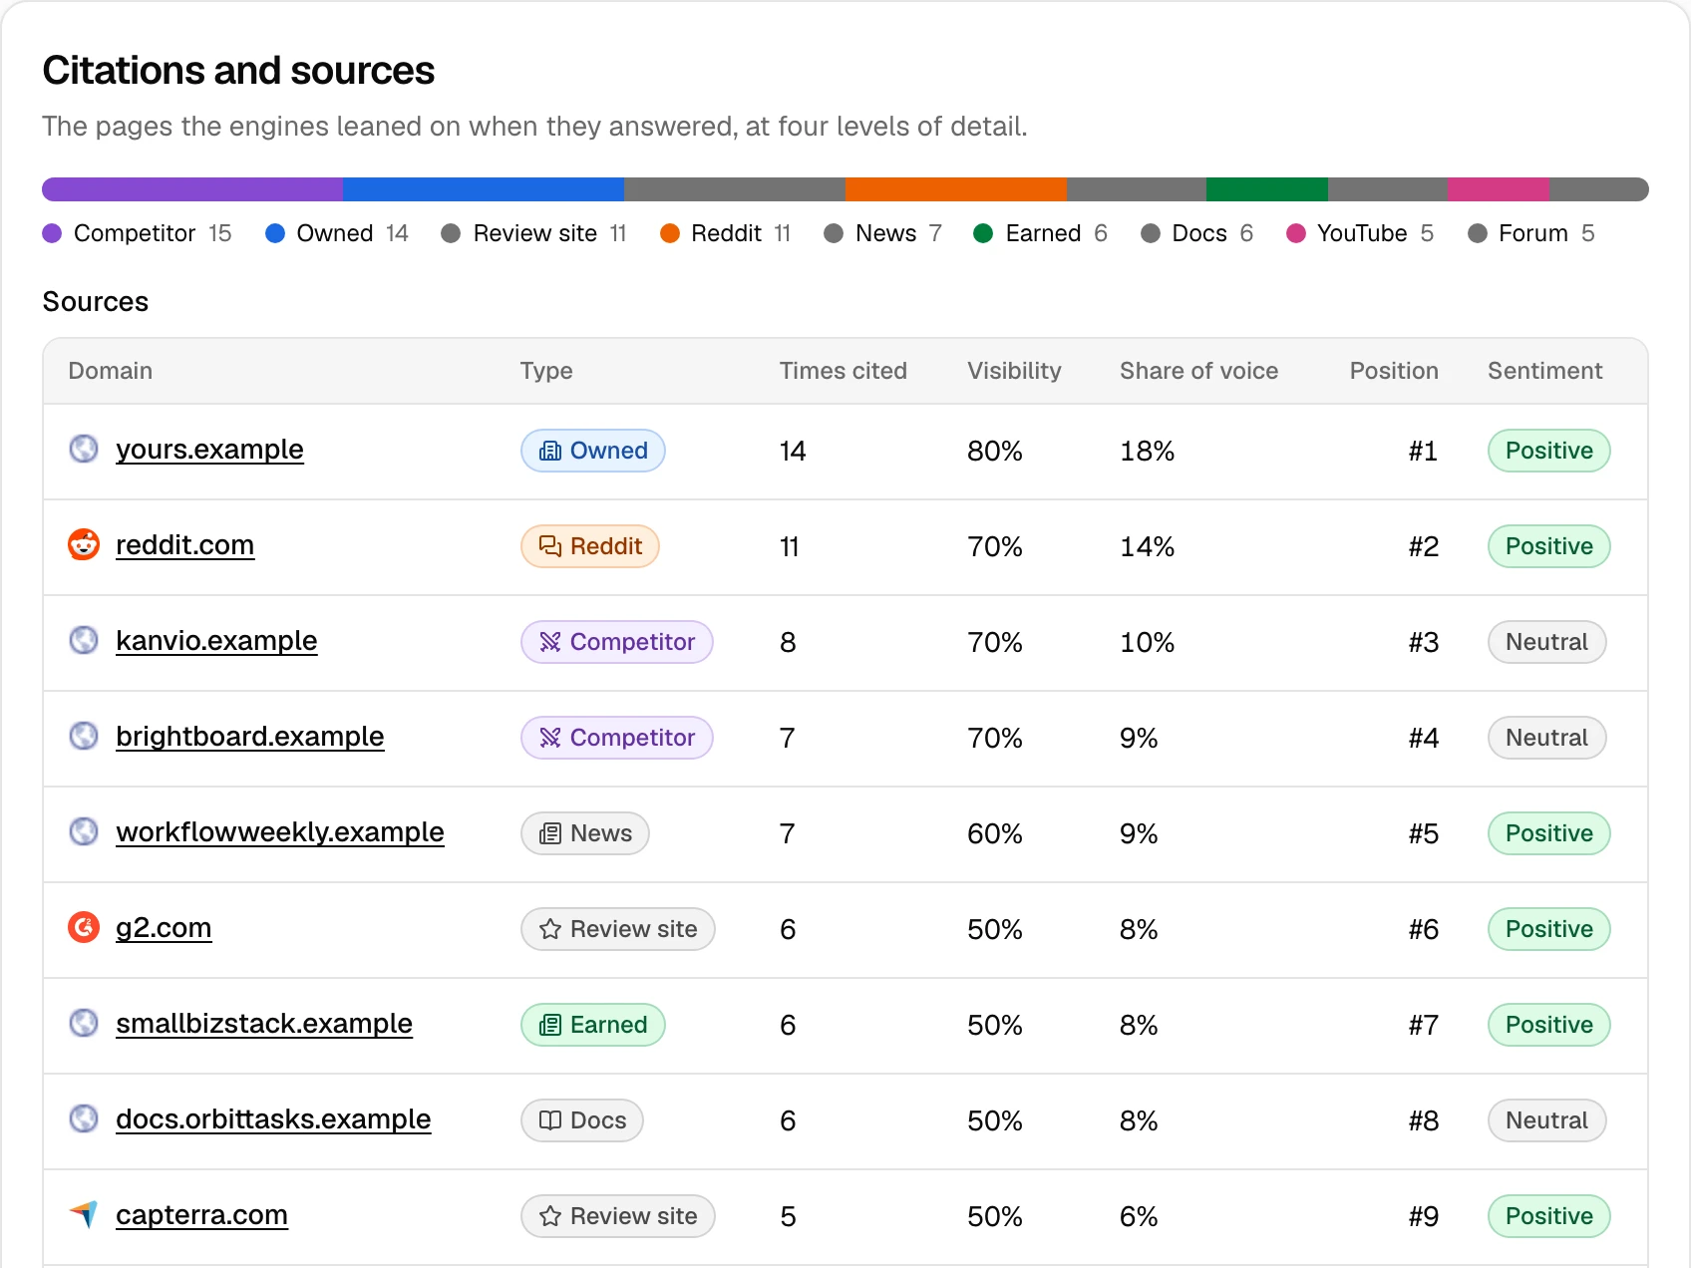Click the Earned badge in smallbizstack.example row
Viewport: 1691px width, 1268px height.
coord(593,1025)
